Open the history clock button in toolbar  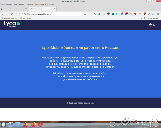click(17, 14)
